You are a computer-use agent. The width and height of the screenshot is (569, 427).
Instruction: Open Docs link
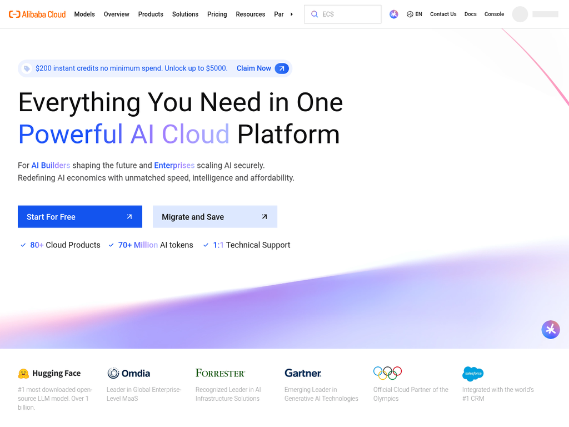(470, 14)
